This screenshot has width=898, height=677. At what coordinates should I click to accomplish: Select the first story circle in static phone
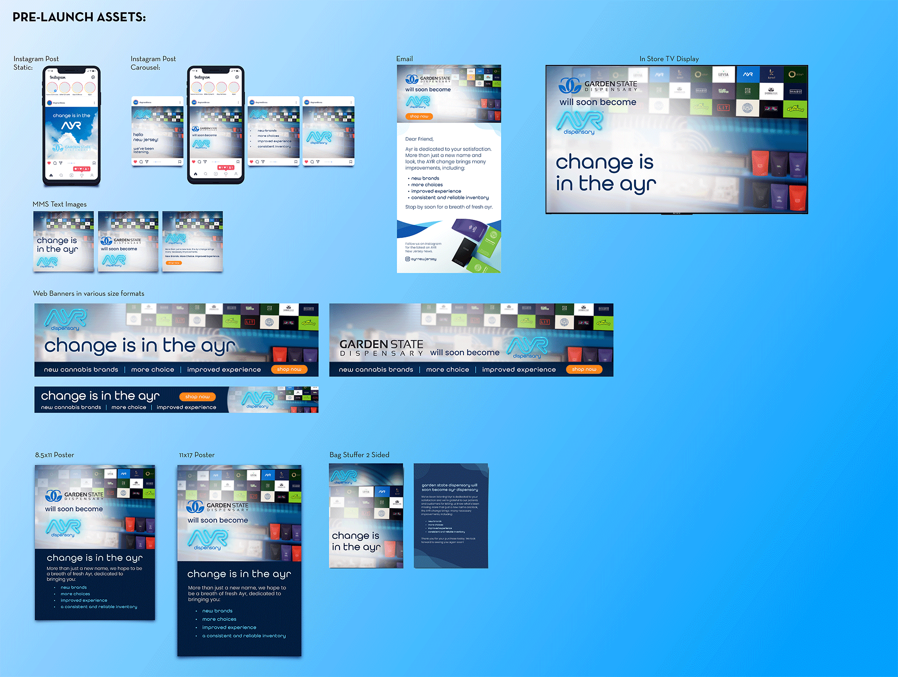[x=52, y=87]
